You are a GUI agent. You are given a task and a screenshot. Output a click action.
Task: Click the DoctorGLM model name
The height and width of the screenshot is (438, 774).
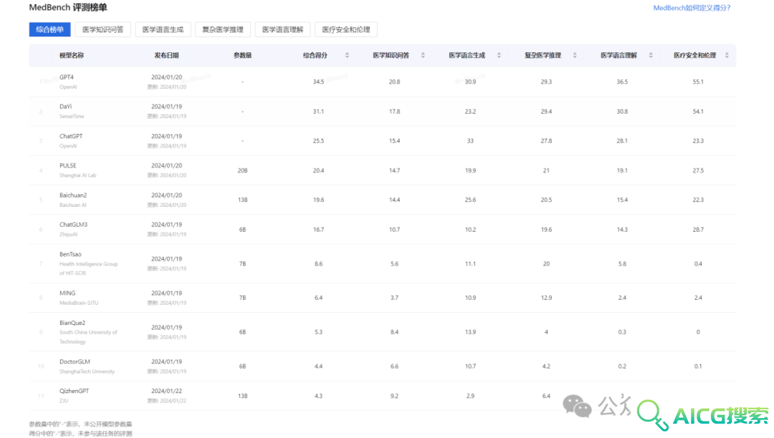pos(75,361)
